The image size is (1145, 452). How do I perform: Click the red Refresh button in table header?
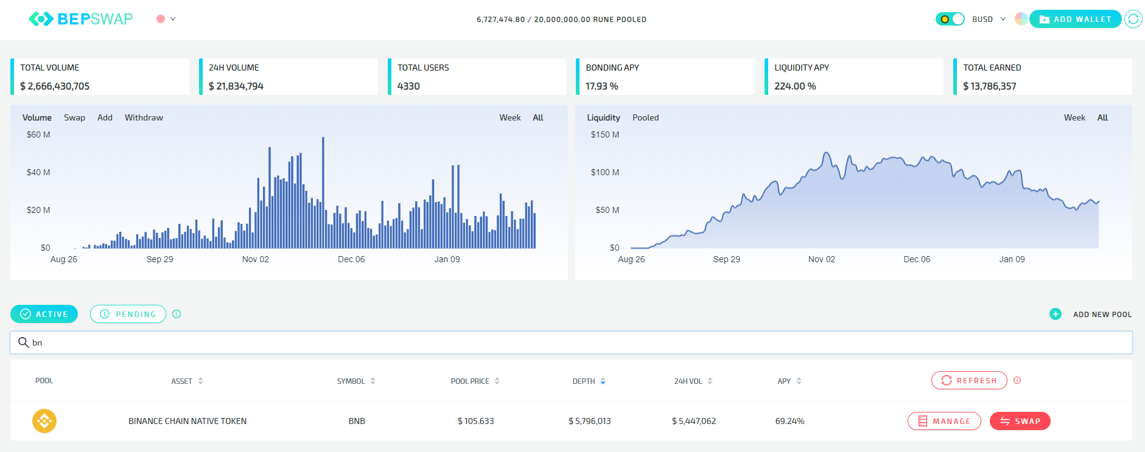pyautogui.click(x=969, y=380)
